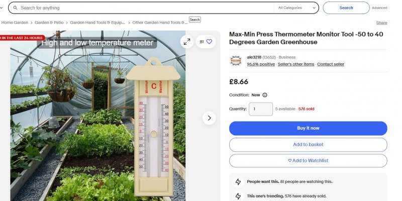Open Seller's other items link
Image resolution: width=402 pixels, height=201 pixels.
(296, 64)
